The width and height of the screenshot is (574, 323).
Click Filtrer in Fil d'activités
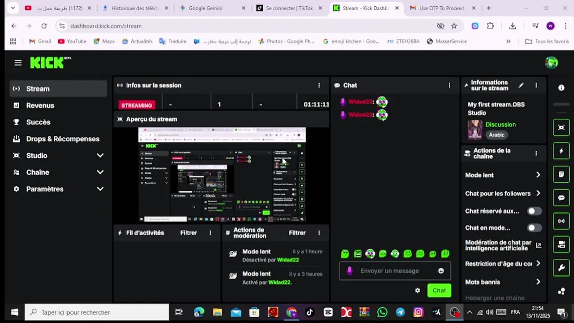[188, 233]
